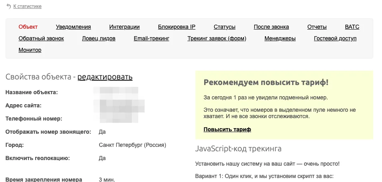Switch to После звонка tab
The height and width of the screenshot is (182, 382).
click(271, 27)
